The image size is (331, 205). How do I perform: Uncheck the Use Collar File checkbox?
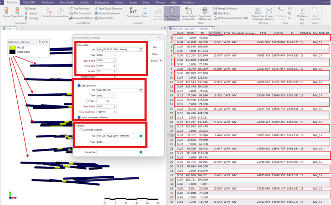79,85
